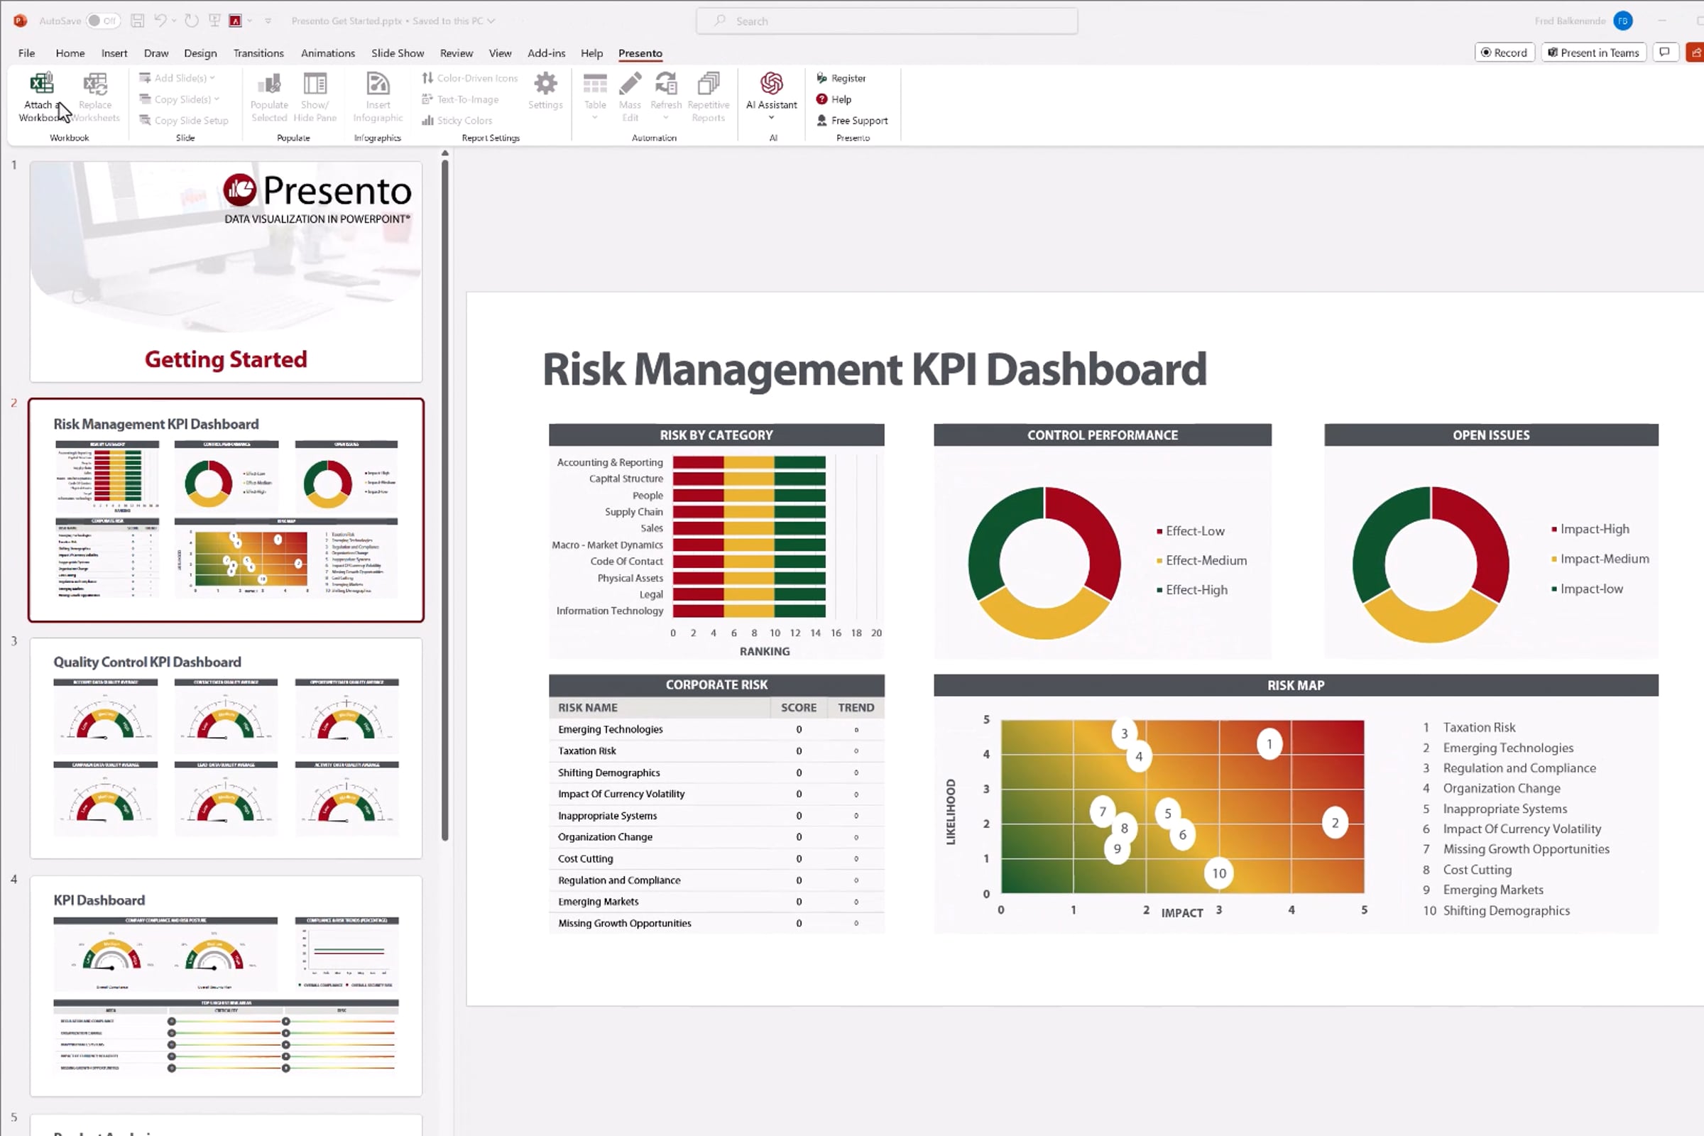Expand the Table dropdown in Automation

[x=595, y=117]
